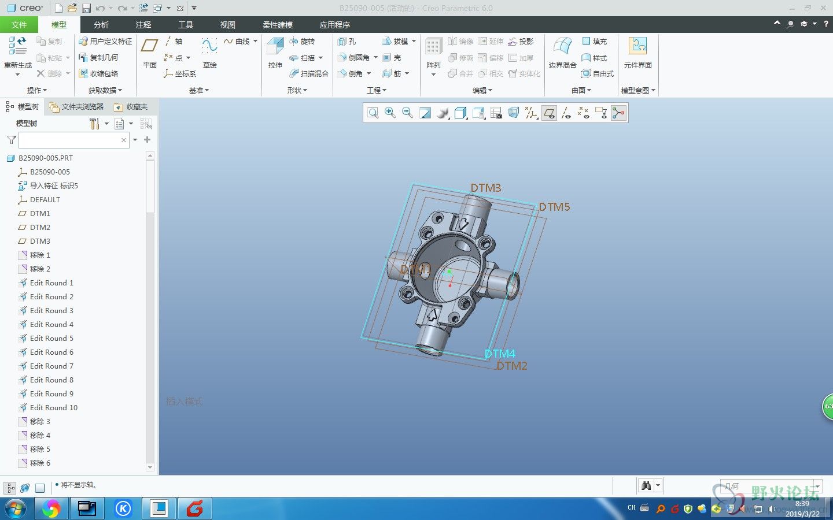Click Coordinate System (坐标系)
Image resolution: width=833 pixels, height=520 pixels.
click(180, 74)
